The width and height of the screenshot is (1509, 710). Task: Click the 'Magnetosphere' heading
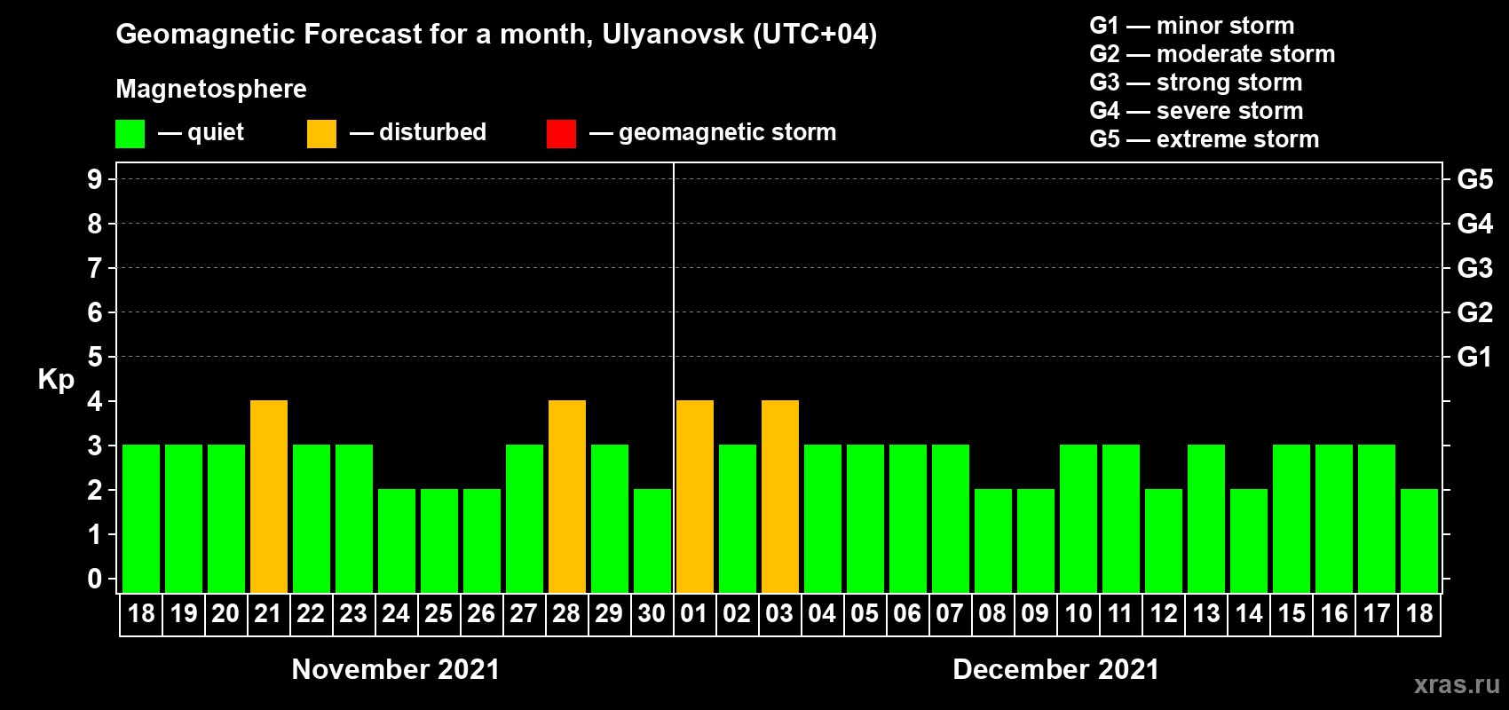coord(211,89)
